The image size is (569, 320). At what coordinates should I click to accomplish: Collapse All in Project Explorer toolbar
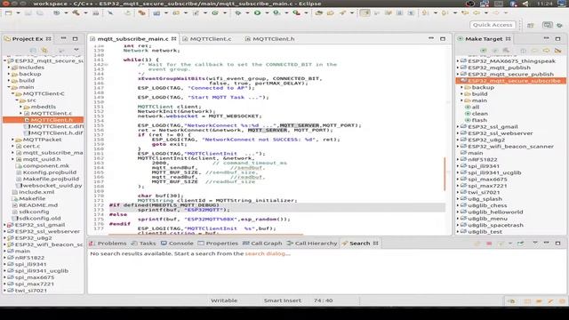pos(33,50)
